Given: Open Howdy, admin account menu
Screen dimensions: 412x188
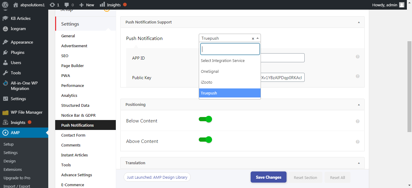Looking at the screenshot, I should click(388, 5).
